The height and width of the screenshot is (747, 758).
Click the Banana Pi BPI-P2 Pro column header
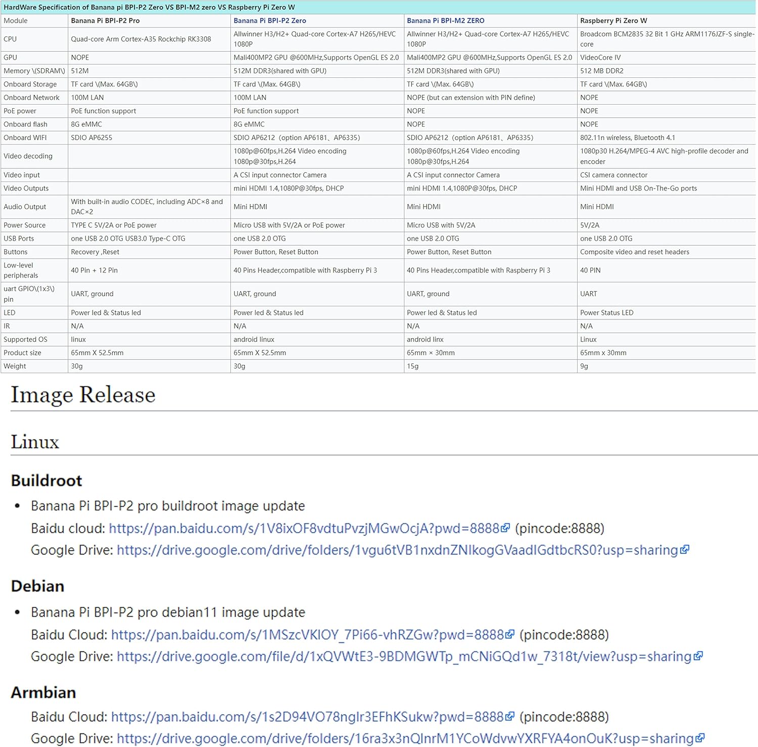[x=105, y=21]
